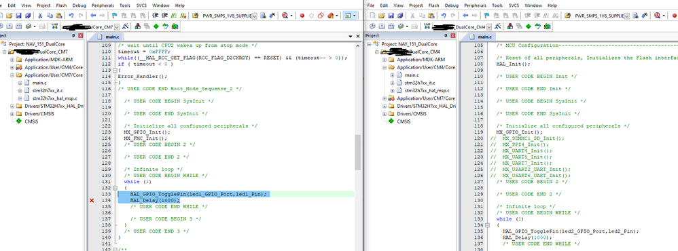Click the Cut scissors icon in left toolbar
The image size is (678, 251).
(x=40, y=16)
